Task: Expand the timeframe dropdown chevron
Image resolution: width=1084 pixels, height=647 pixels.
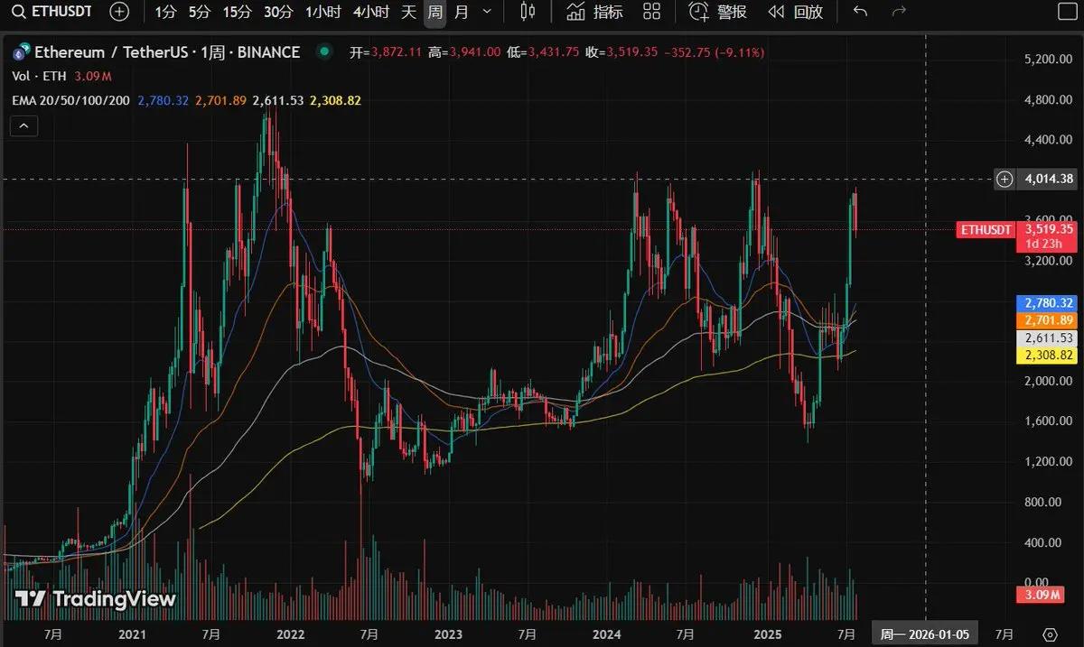Action: (488, 12)
